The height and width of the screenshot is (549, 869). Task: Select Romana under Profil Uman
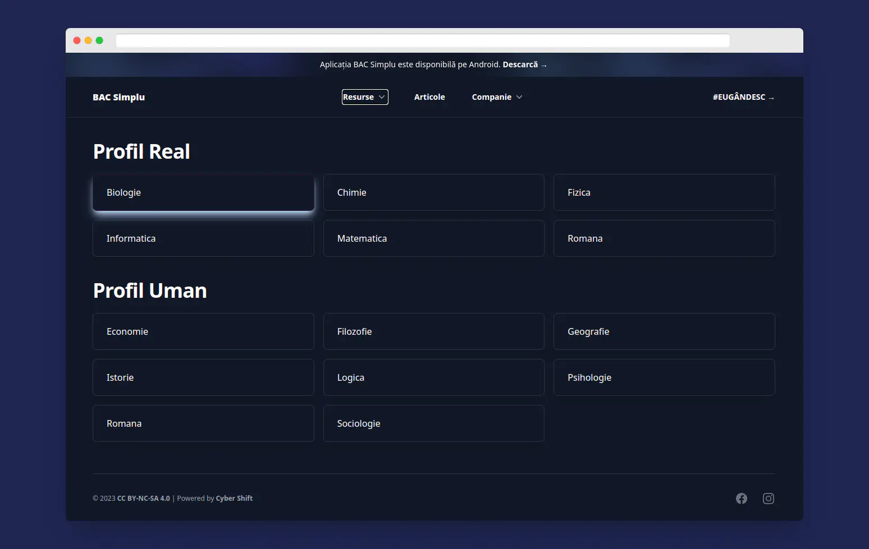click(203, 423)
